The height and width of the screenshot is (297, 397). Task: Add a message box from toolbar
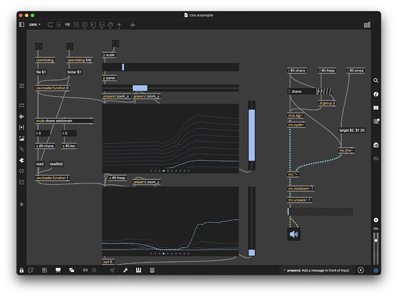[59, 24]
